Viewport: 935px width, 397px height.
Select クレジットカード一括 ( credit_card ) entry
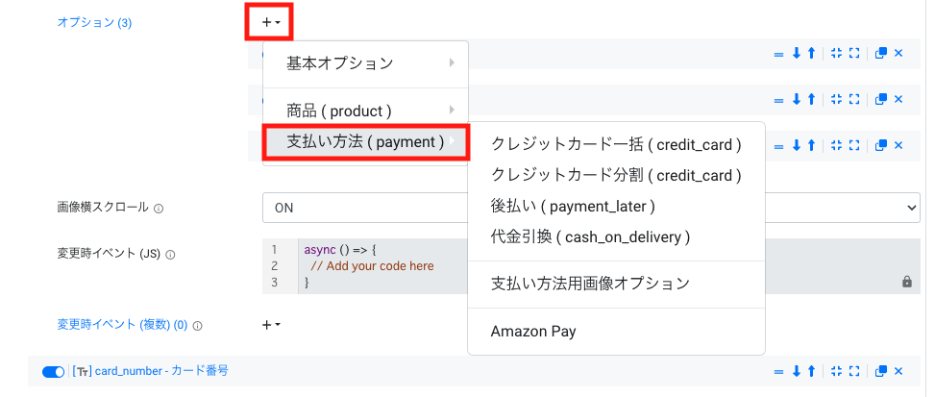click(x=616, y=144)
